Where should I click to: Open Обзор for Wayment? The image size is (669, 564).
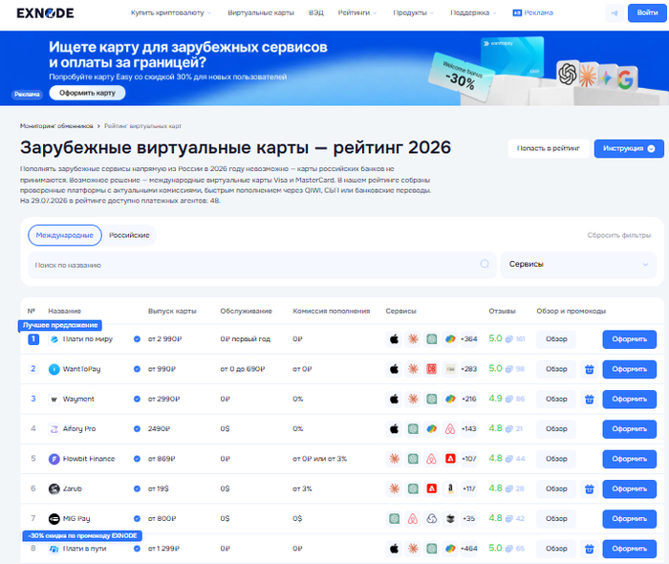(556, 399)
